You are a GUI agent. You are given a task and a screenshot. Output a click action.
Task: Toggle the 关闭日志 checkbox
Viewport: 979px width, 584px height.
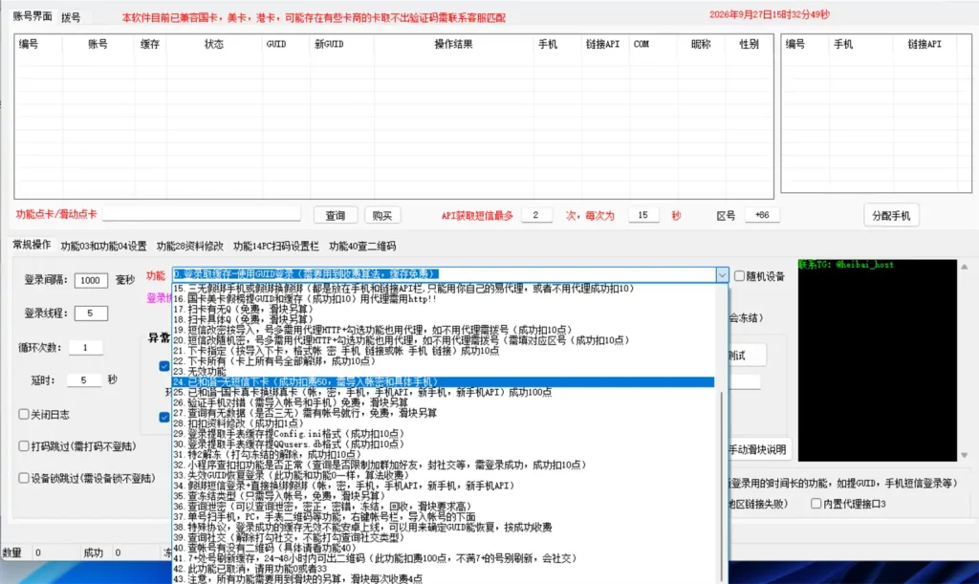pos(24,415)
